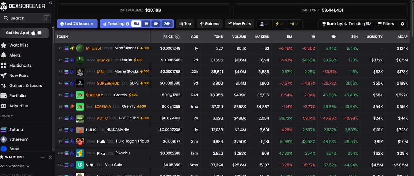Sort by the VOLUME column header
The width and height of the screenshot is (414, 176).
coord(239,37)
